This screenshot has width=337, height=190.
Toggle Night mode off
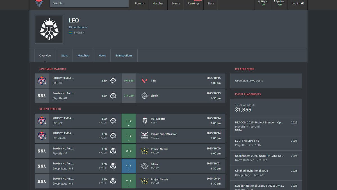pyautogui.click(x=263, y=3)
